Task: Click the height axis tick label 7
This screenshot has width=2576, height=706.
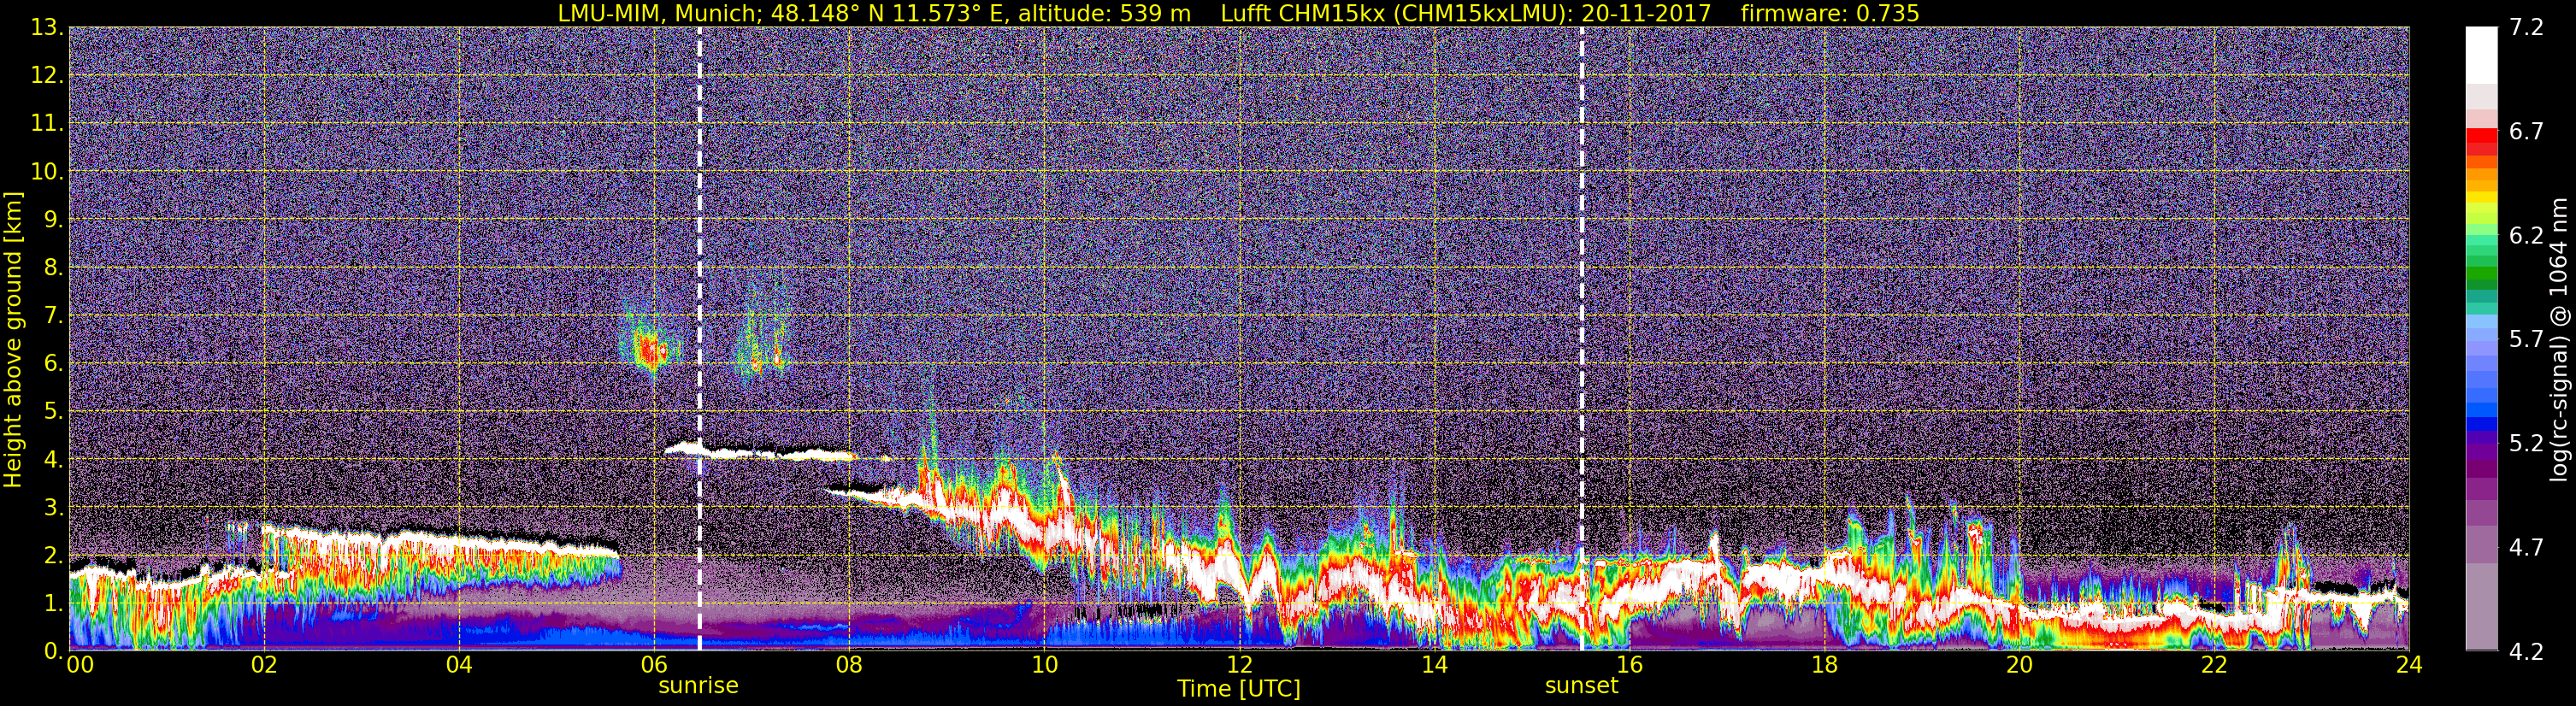Action: pyautogui.click(x=52, y=316)
